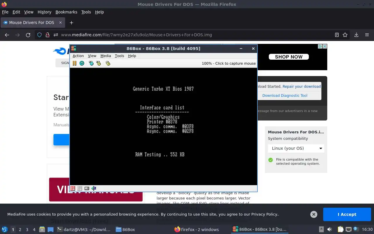Open the notifications tray icon
Viewport: 374px width, 234px height.
pos(356,229)
